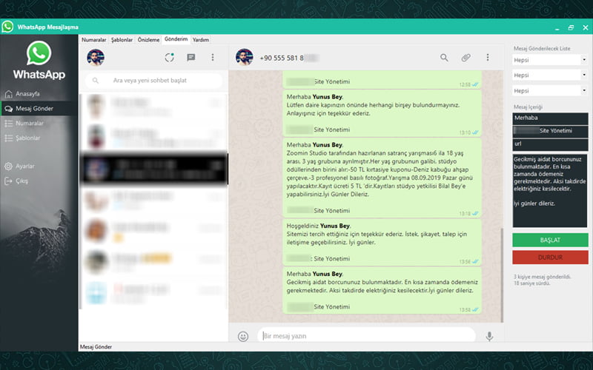Click the 'Bir mesaj yazın' message field
This screenshot has width=593, height=370.
tap(366, 336)
